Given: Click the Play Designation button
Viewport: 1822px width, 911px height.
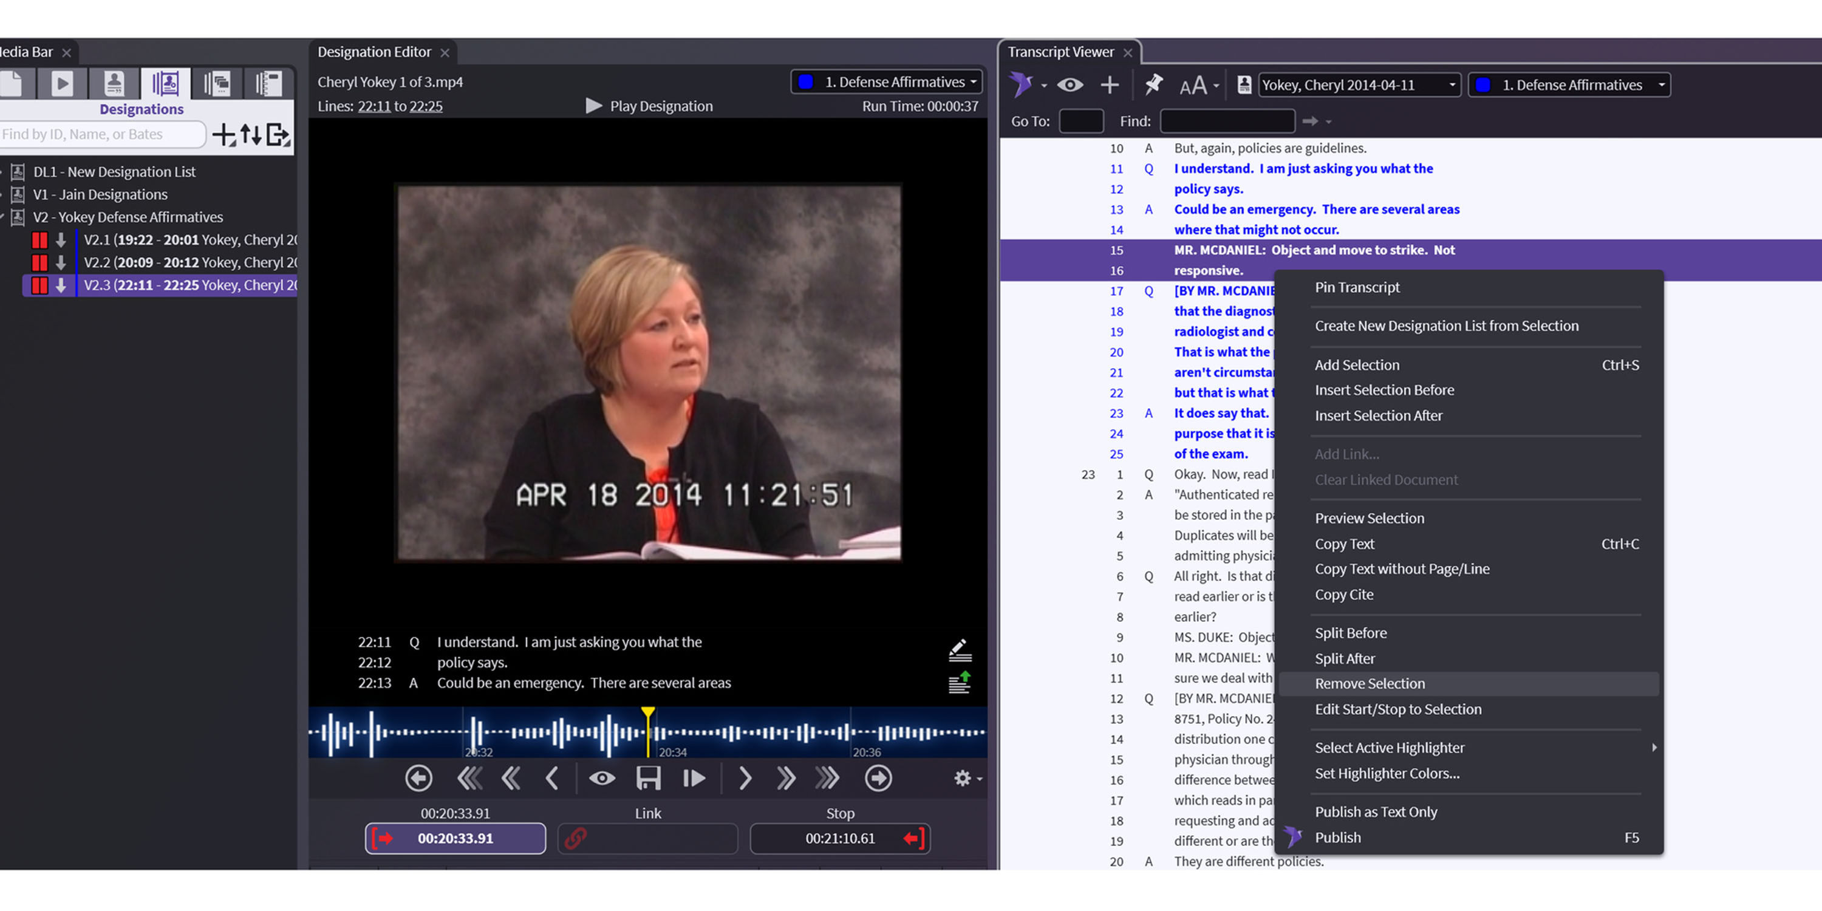Looking at the screenshot, I should click(649, 106).
